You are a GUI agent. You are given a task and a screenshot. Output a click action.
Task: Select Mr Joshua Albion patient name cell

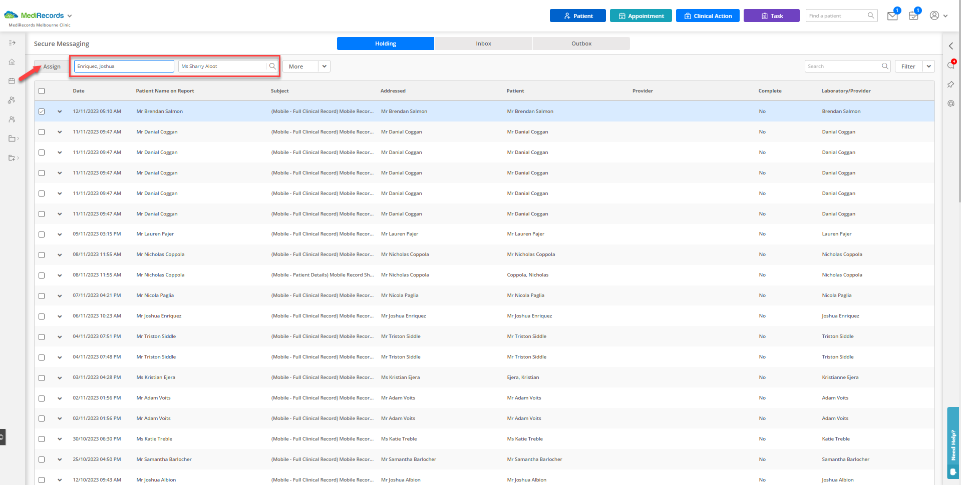156,480
